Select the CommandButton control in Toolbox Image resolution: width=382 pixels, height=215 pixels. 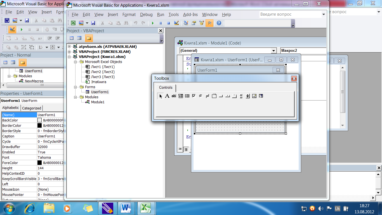221,96
